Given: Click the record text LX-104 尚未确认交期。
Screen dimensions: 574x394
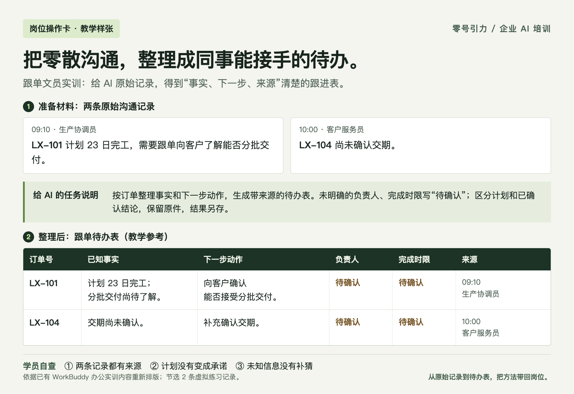Looking at the screenshot, I should tap(348, 145).
